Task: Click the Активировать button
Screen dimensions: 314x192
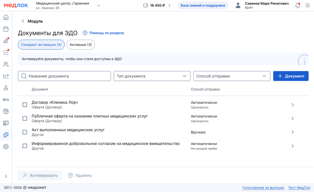Action: [40, 176]
